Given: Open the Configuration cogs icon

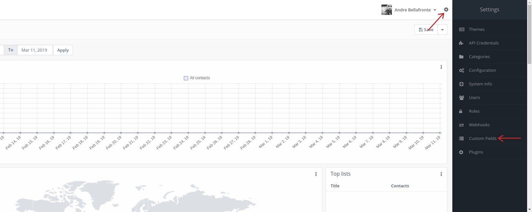Looking at the screenshot, I should [x=461, y=70].
